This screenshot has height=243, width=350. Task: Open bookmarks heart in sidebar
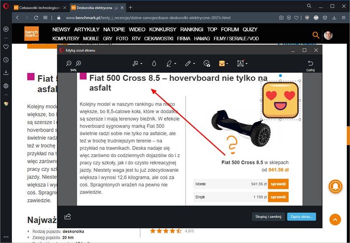point(6,47)
